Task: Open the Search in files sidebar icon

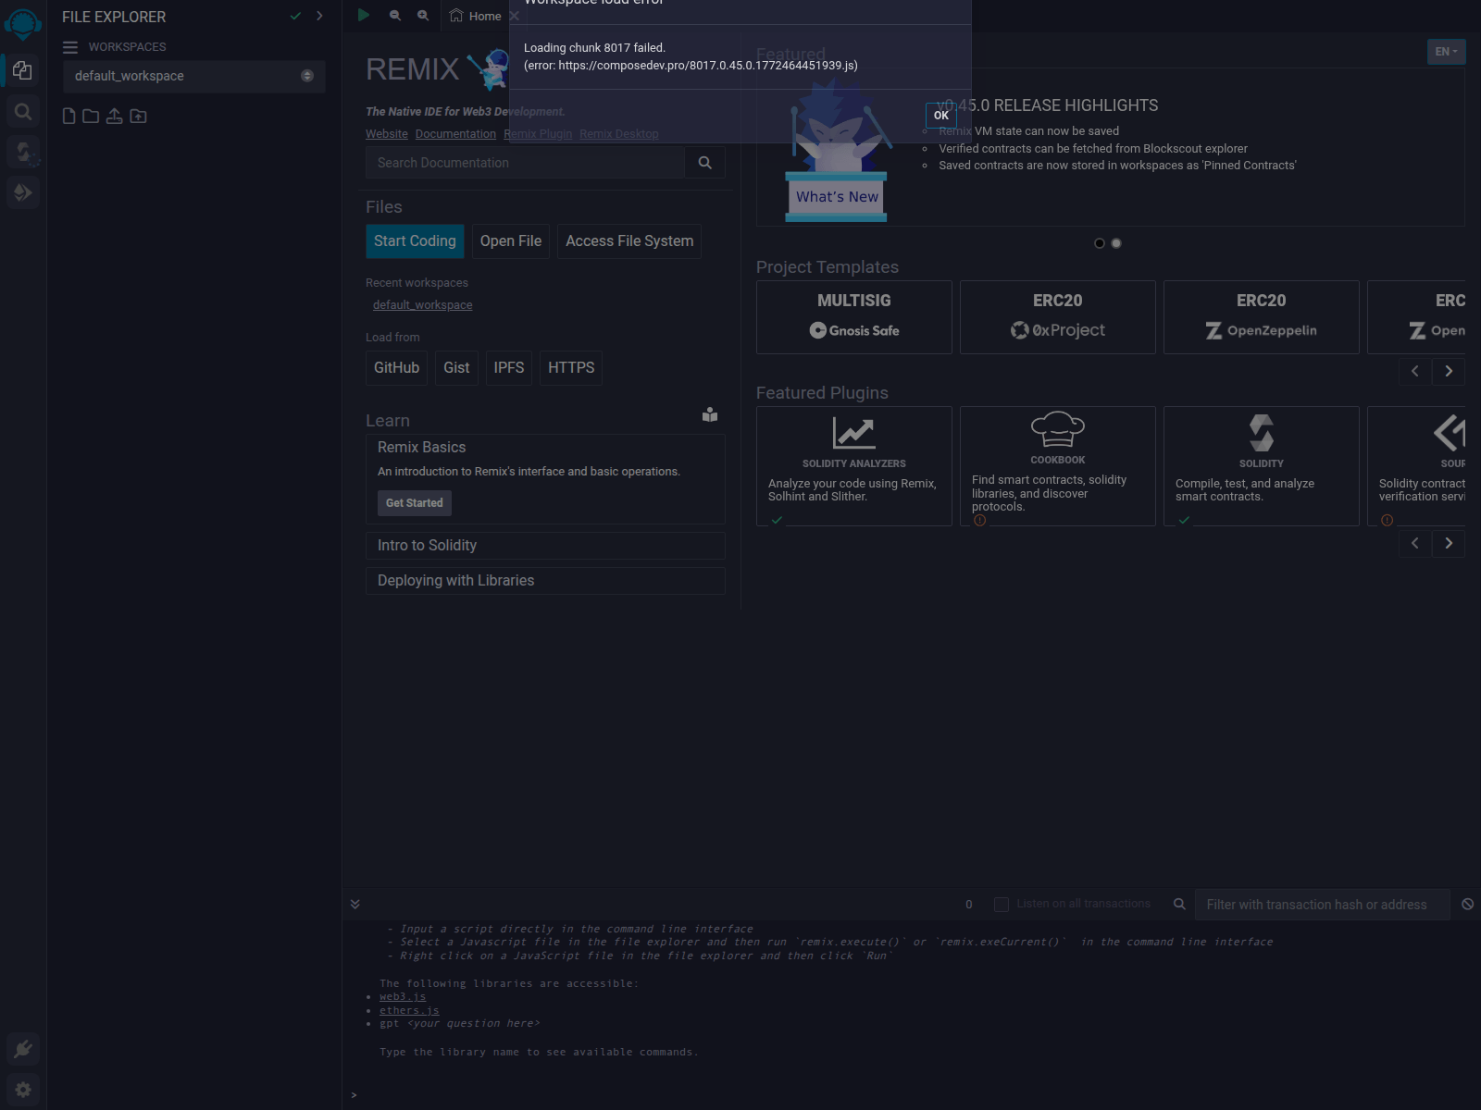Action: pyautogui.click(x=23, y=112)
